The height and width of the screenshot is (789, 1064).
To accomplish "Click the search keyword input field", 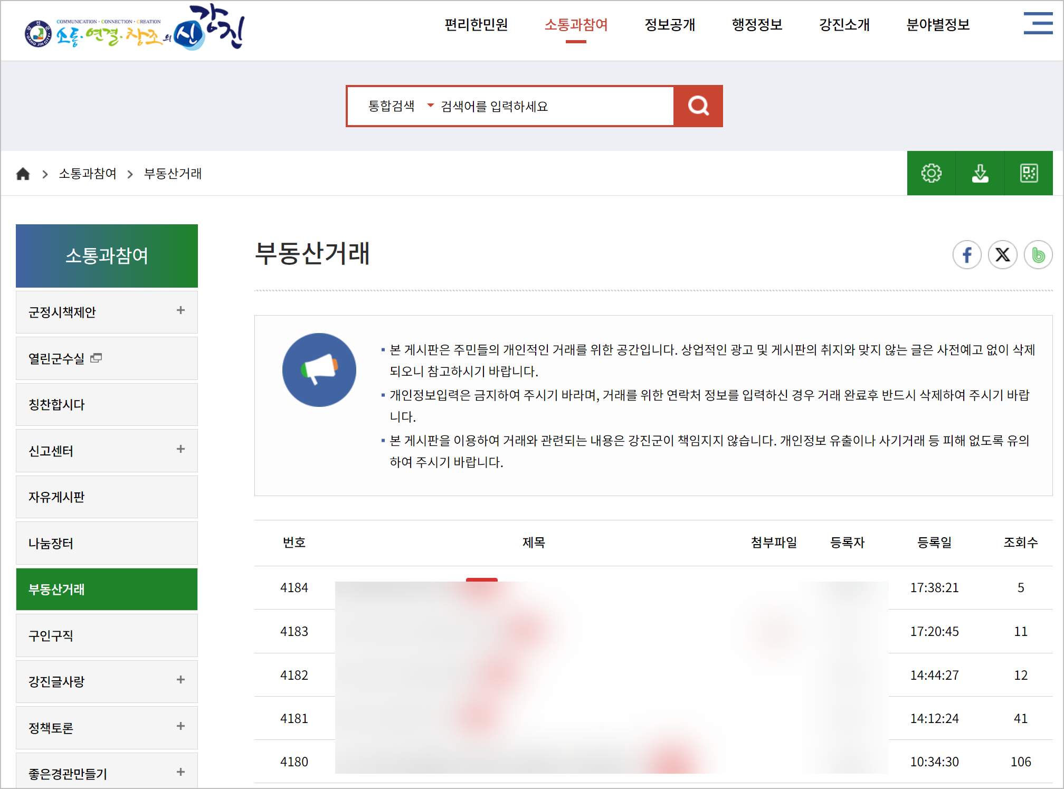I will [554, 106].
